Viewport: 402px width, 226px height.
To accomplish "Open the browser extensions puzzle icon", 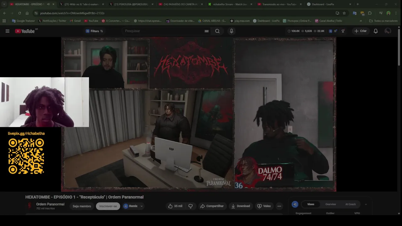I will pos(370,13).
